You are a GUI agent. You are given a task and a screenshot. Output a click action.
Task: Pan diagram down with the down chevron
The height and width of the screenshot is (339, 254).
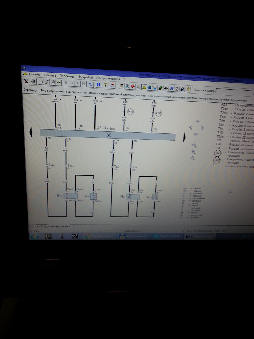(196, 134)
